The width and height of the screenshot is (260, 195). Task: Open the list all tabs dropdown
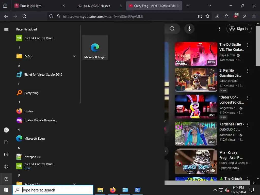[209, 6]
